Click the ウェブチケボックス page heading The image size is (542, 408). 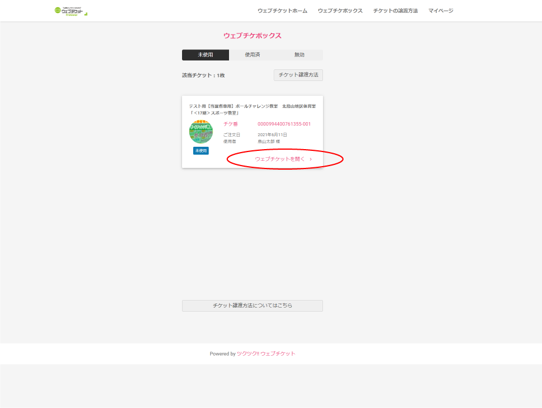pyautogui.click(x=253, y=36)
